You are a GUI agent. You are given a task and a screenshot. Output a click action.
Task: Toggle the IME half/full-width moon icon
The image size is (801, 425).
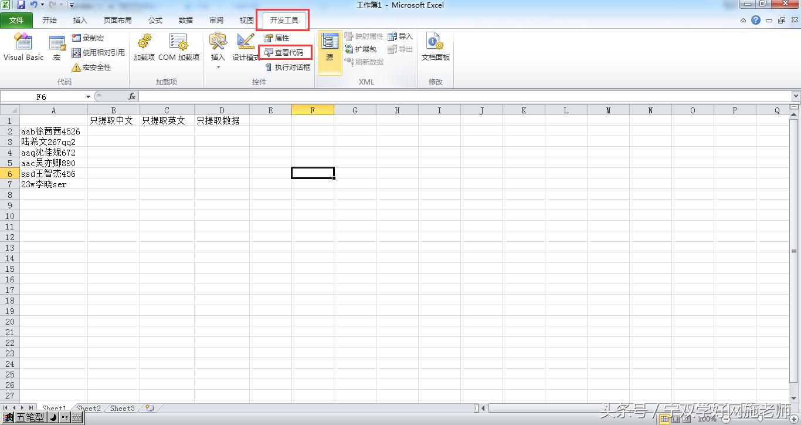(x=52, y=418)
